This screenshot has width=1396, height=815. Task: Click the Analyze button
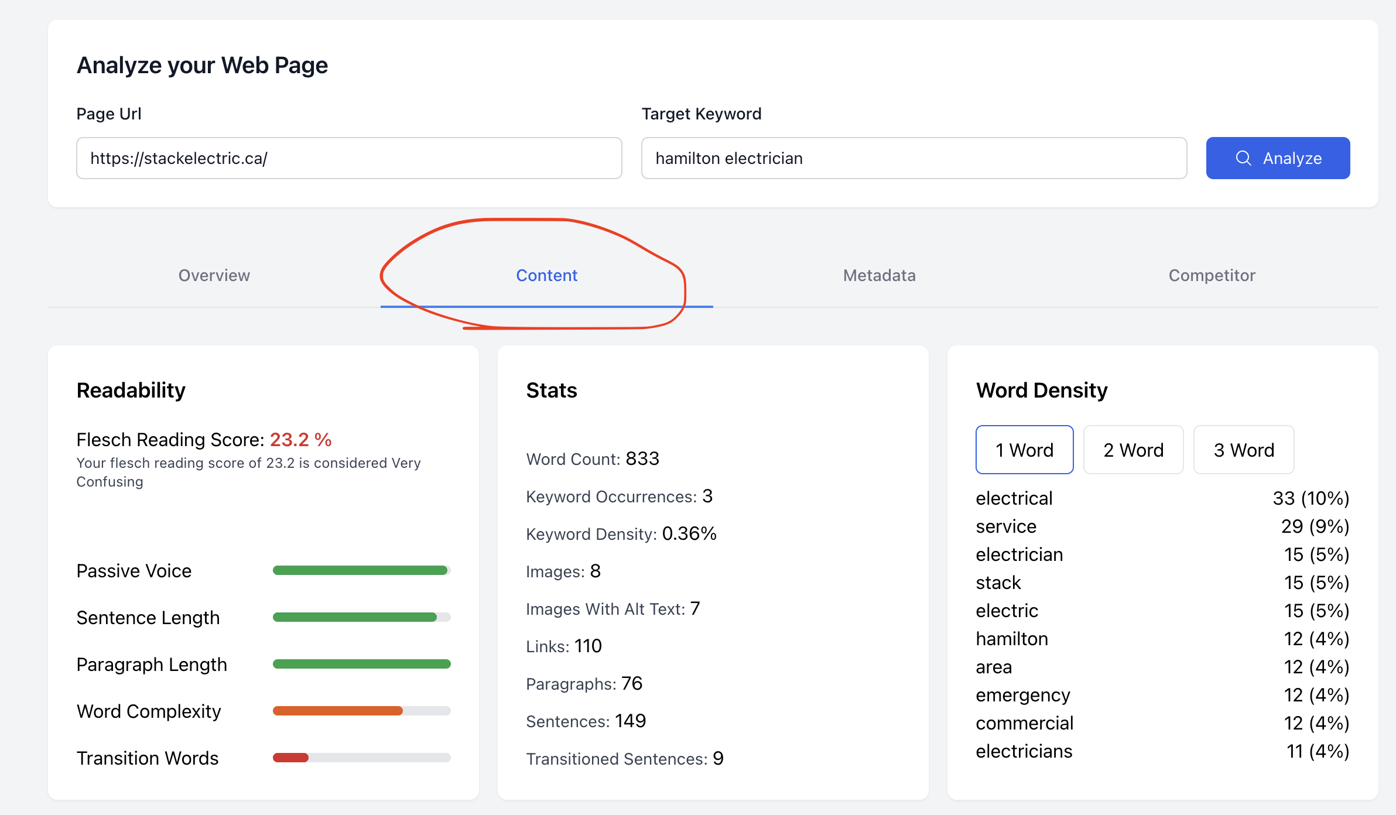click(1278, 158)
